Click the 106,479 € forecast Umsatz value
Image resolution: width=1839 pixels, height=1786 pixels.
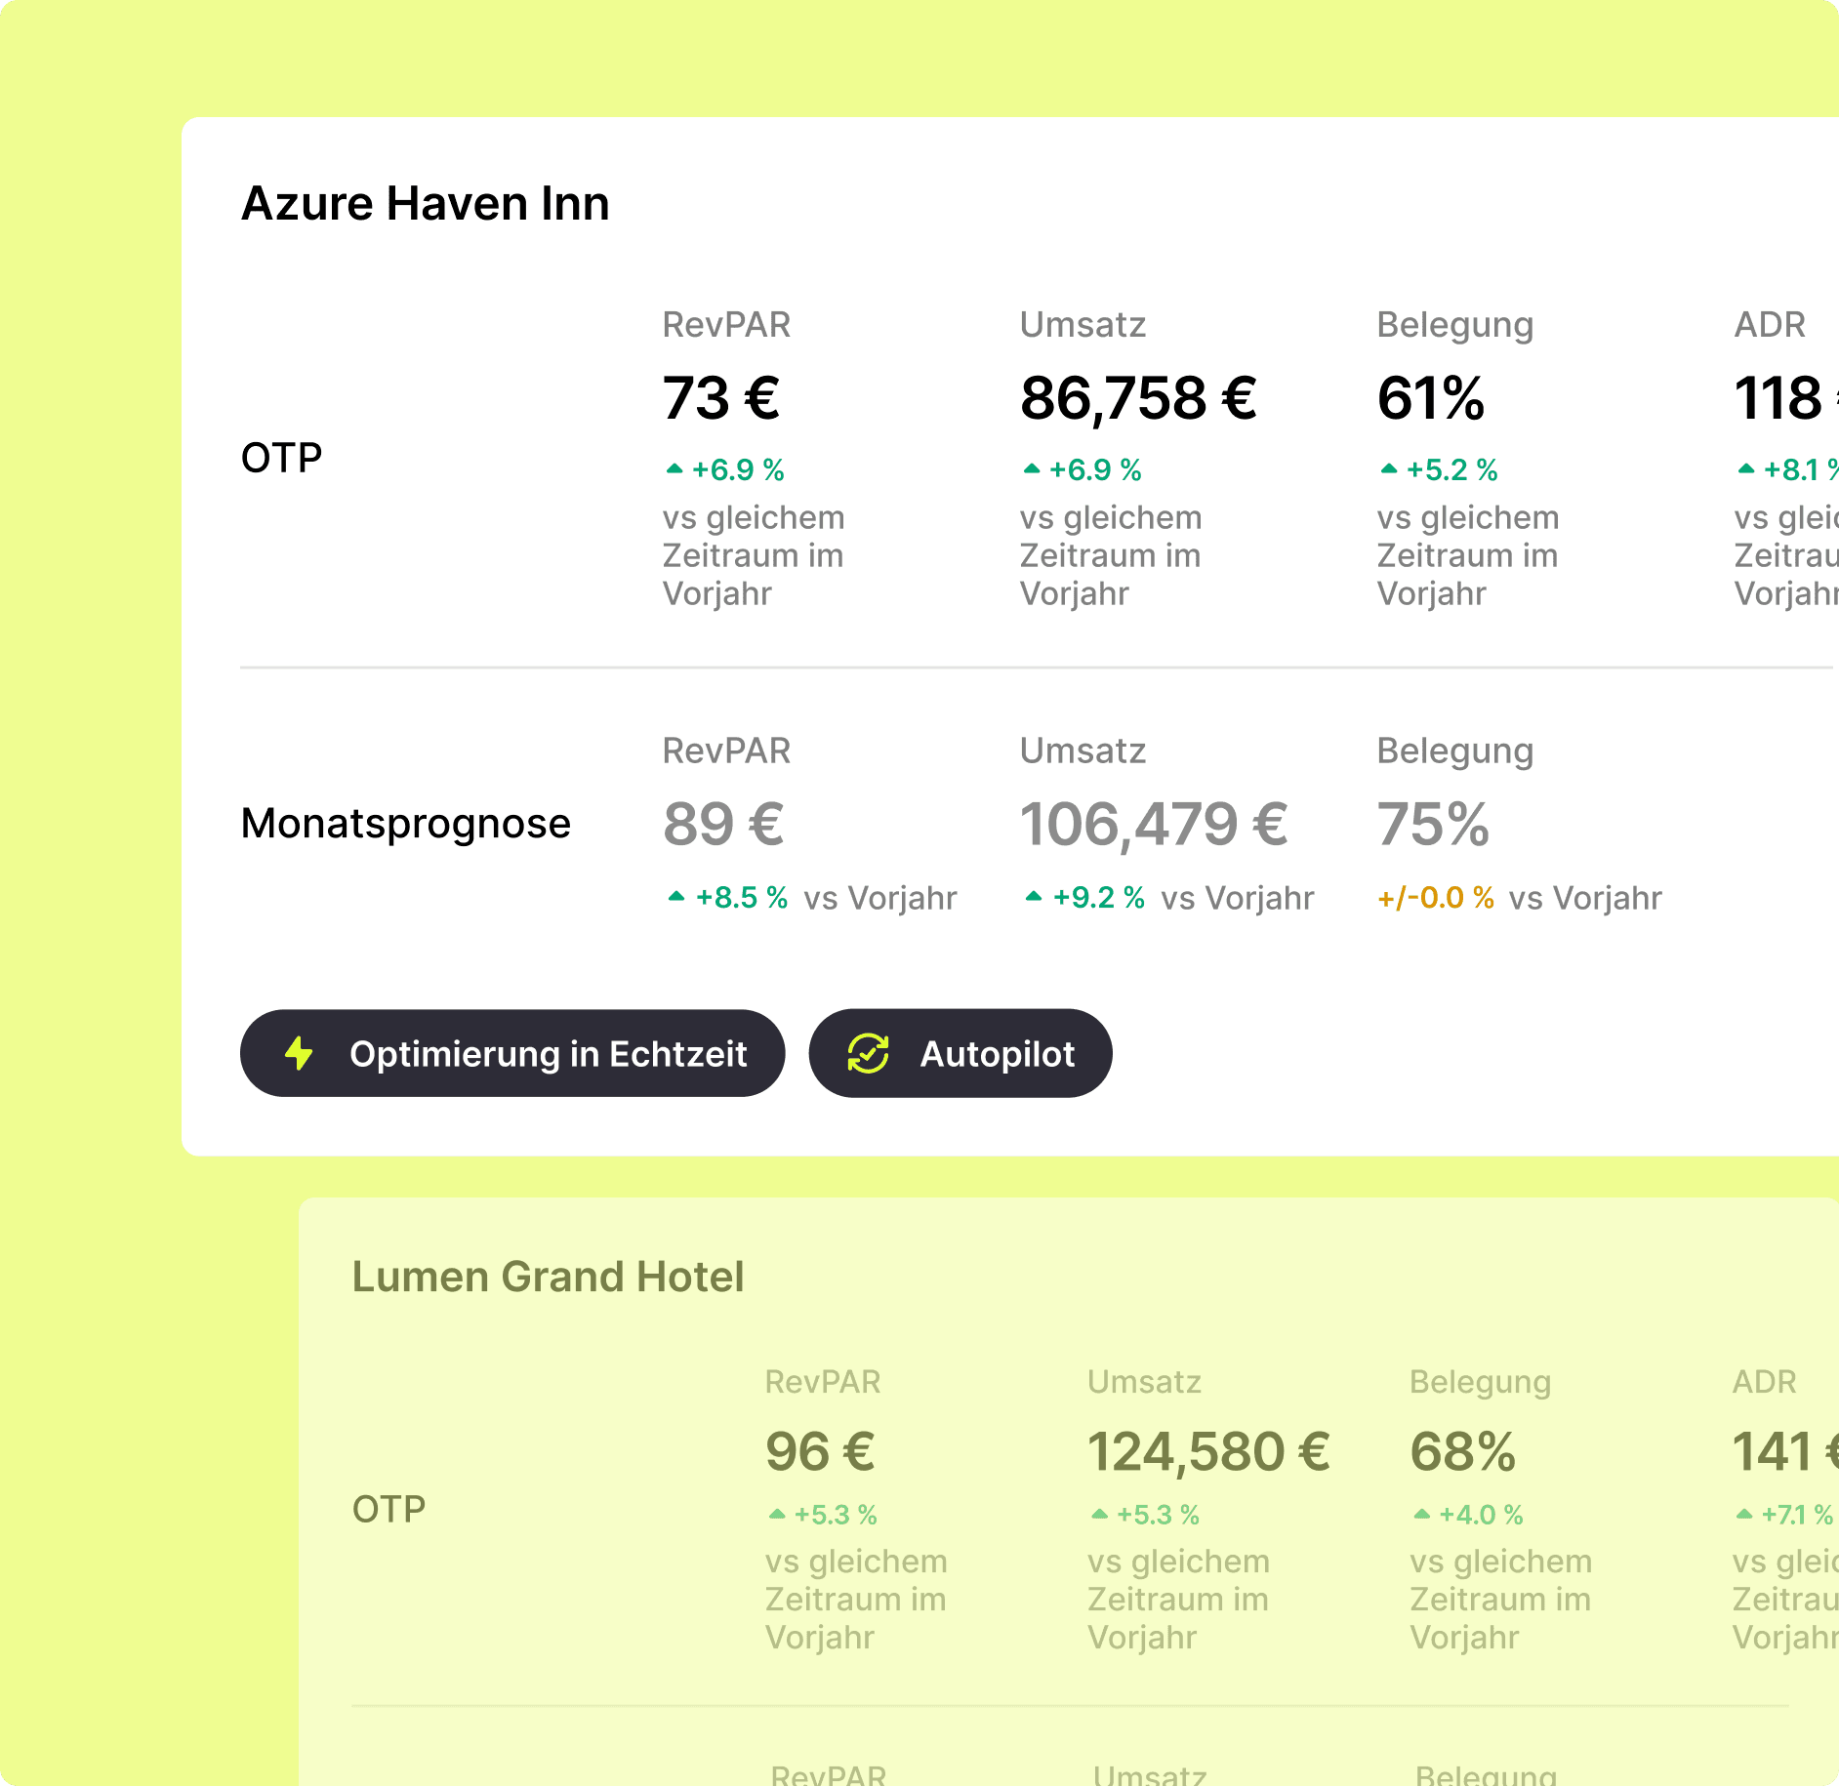click(x=1154, y=825)
